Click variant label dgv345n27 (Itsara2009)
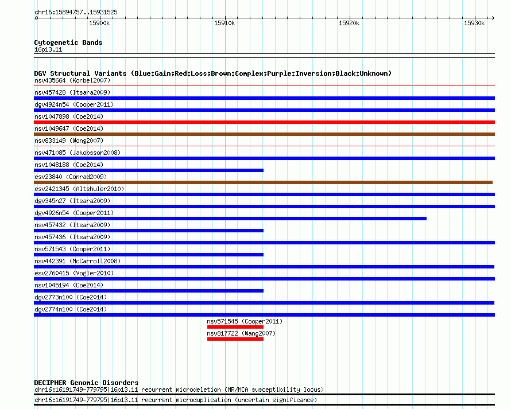Viewport: 511px width, 409px height. (72, 201)
